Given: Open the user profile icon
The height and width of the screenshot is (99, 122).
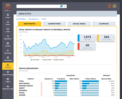Looking at the screenshot, I should click(114, 6).
